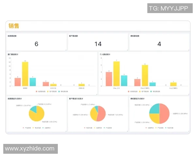Click the resize handle of 客户跟进数 card
The width and height of the screenshot is (196, 157).
[x=127, y=50]
